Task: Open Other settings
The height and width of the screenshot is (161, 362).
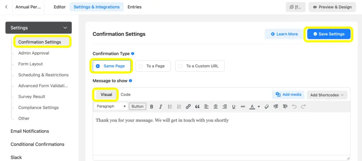Action: click(x=24, y=118)
